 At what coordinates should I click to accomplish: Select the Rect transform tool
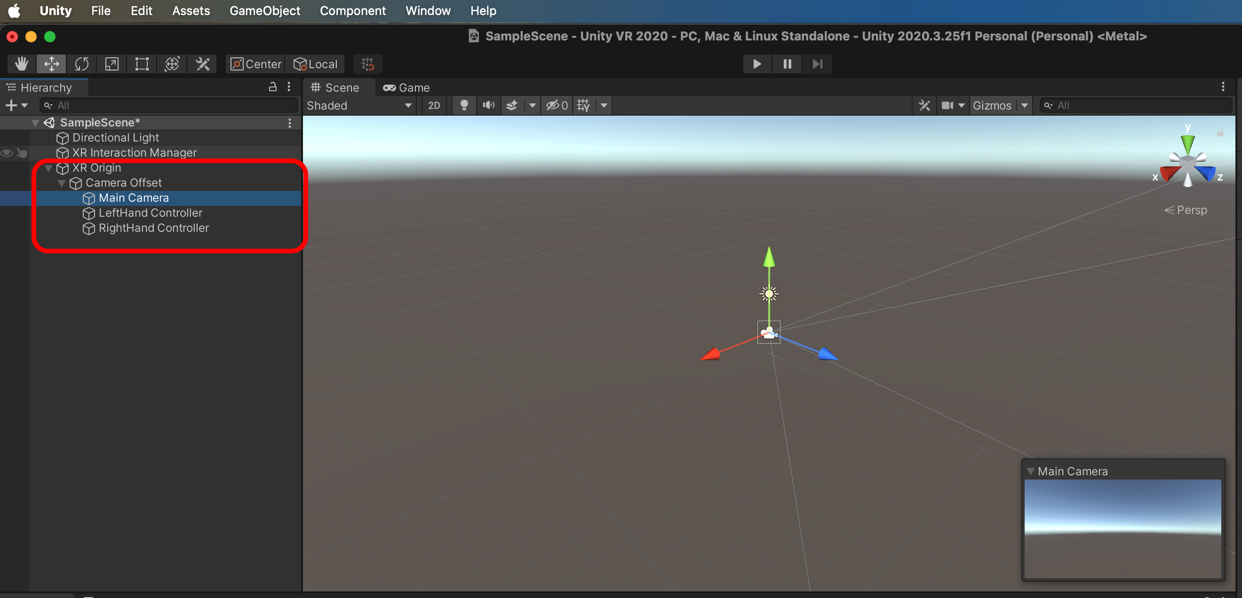[142, 63]
